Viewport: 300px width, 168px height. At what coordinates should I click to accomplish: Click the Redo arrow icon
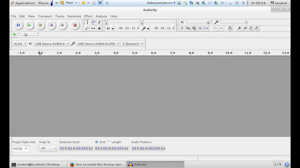pos(221,28)
